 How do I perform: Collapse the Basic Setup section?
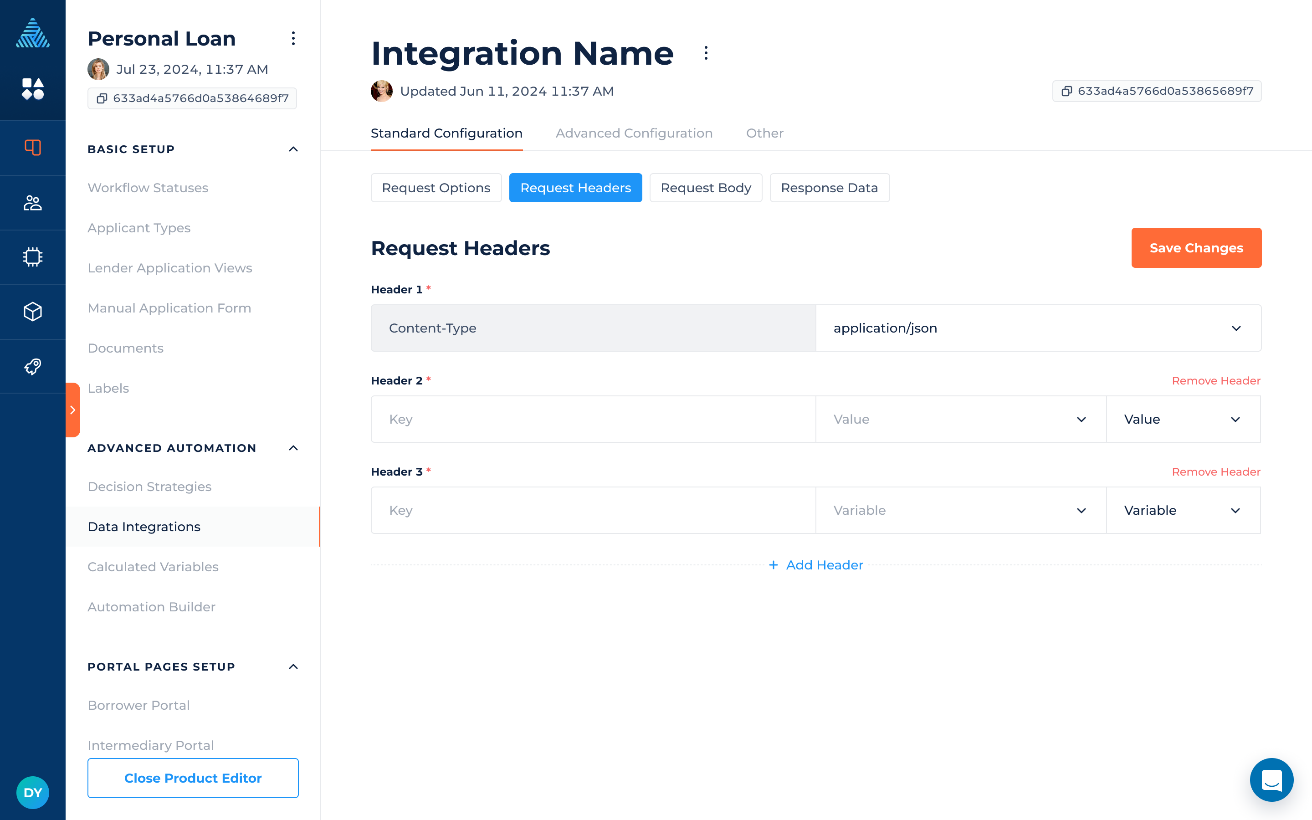293,149
